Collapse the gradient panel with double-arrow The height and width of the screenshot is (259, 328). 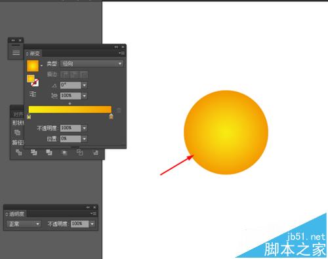click(116, 47)
